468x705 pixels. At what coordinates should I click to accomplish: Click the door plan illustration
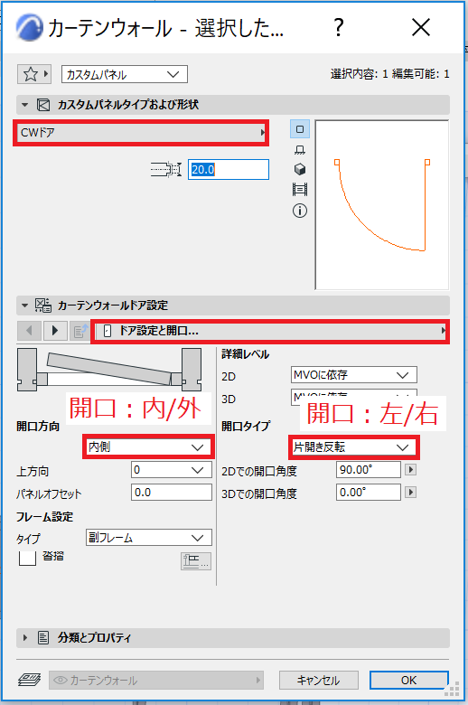[109, 369]
